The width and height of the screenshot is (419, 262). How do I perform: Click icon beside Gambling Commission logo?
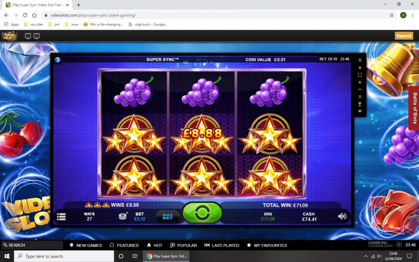(399, 245)
